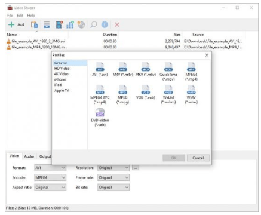
Task: Switch to the Output tab
Action: pos(45,156)
